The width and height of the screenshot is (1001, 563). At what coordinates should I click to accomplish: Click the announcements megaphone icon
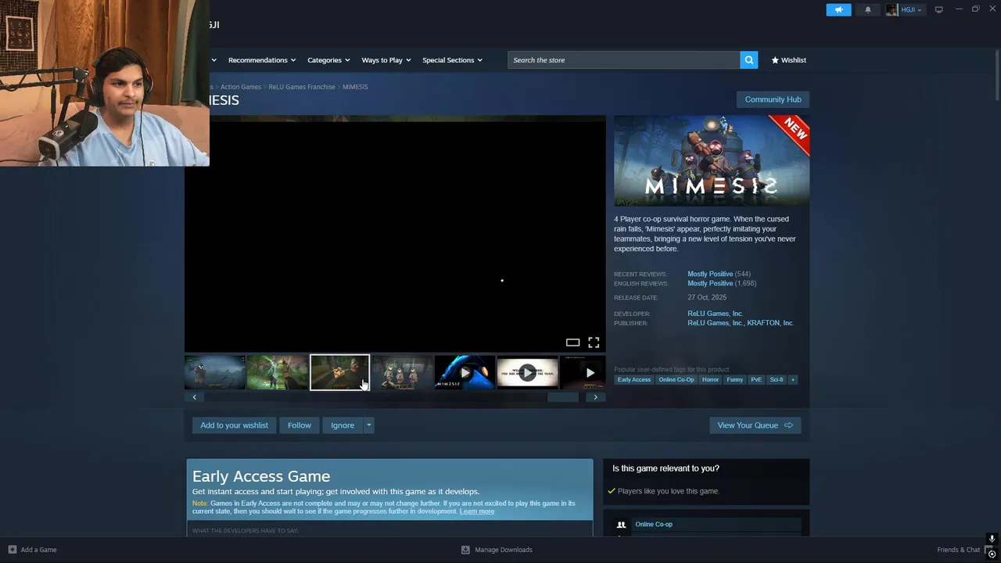click(x=838, y=9)
